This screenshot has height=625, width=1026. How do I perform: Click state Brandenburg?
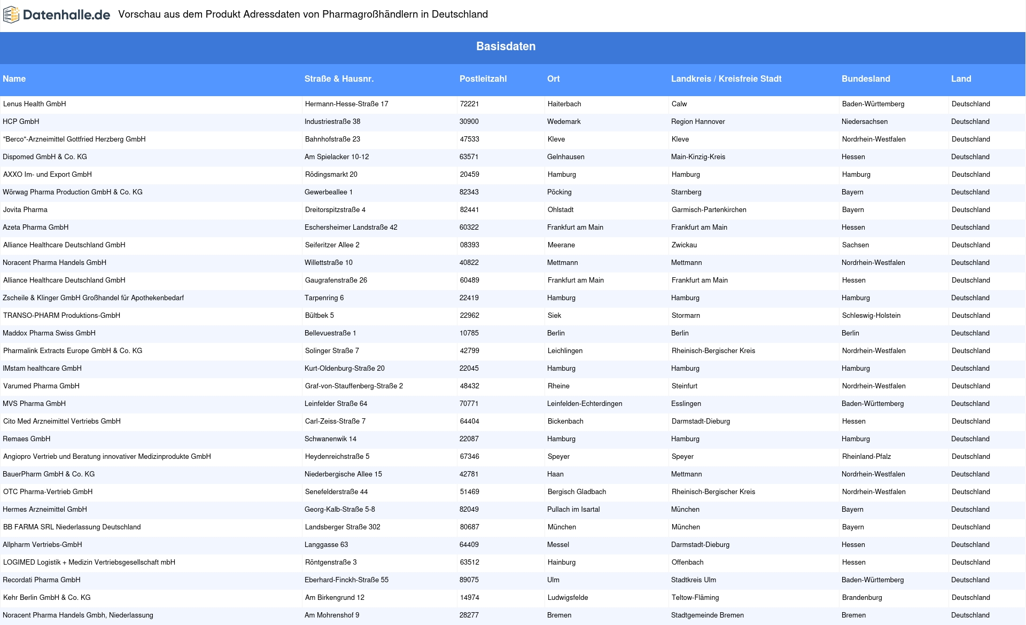pyautogui.click(x=862, y=597)
